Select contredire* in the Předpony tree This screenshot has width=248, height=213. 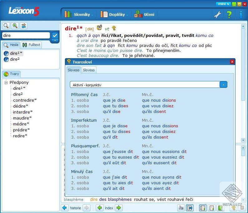click(25, 100)
